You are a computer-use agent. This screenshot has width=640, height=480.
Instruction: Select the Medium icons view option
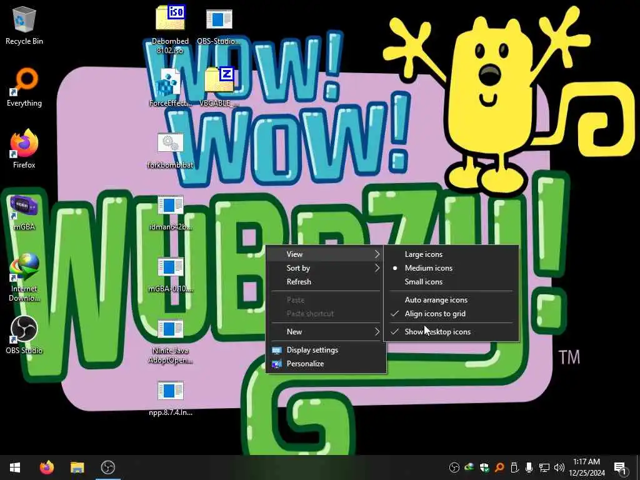pyautogui.click(x=451, y=268)
